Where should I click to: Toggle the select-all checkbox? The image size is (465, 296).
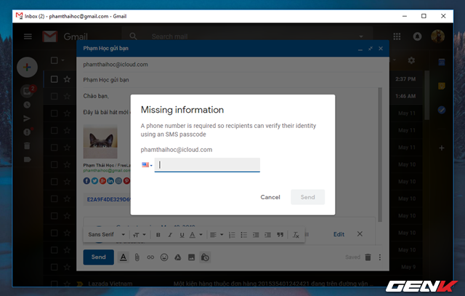(x=54, y=60)
